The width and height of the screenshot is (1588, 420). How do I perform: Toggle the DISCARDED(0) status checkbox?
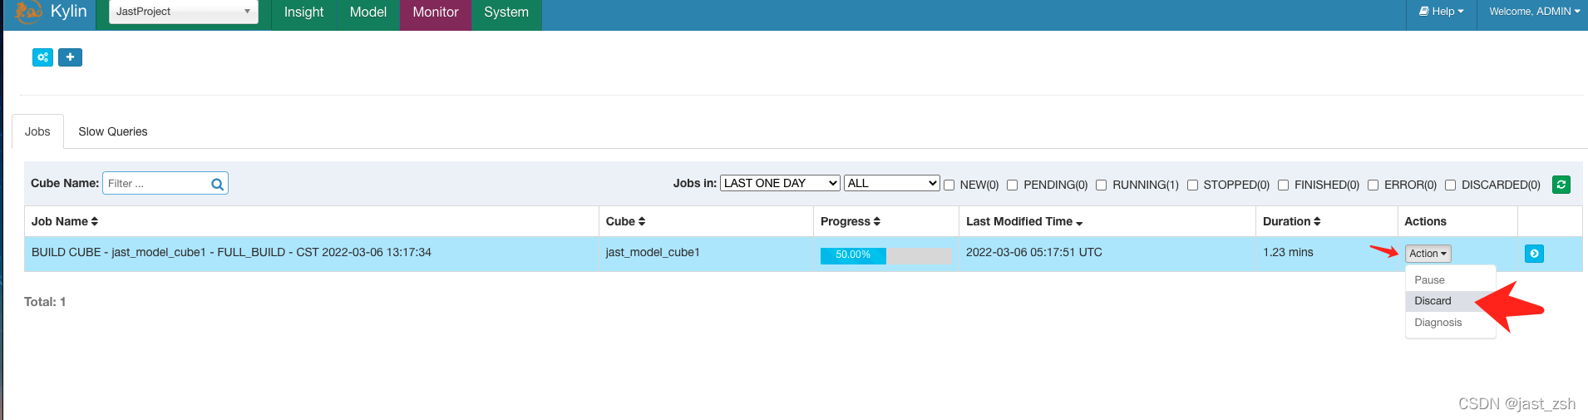point(1450,185)
